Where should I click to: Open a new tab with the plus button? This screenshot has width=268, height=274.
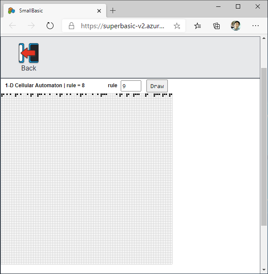point(113,11)
